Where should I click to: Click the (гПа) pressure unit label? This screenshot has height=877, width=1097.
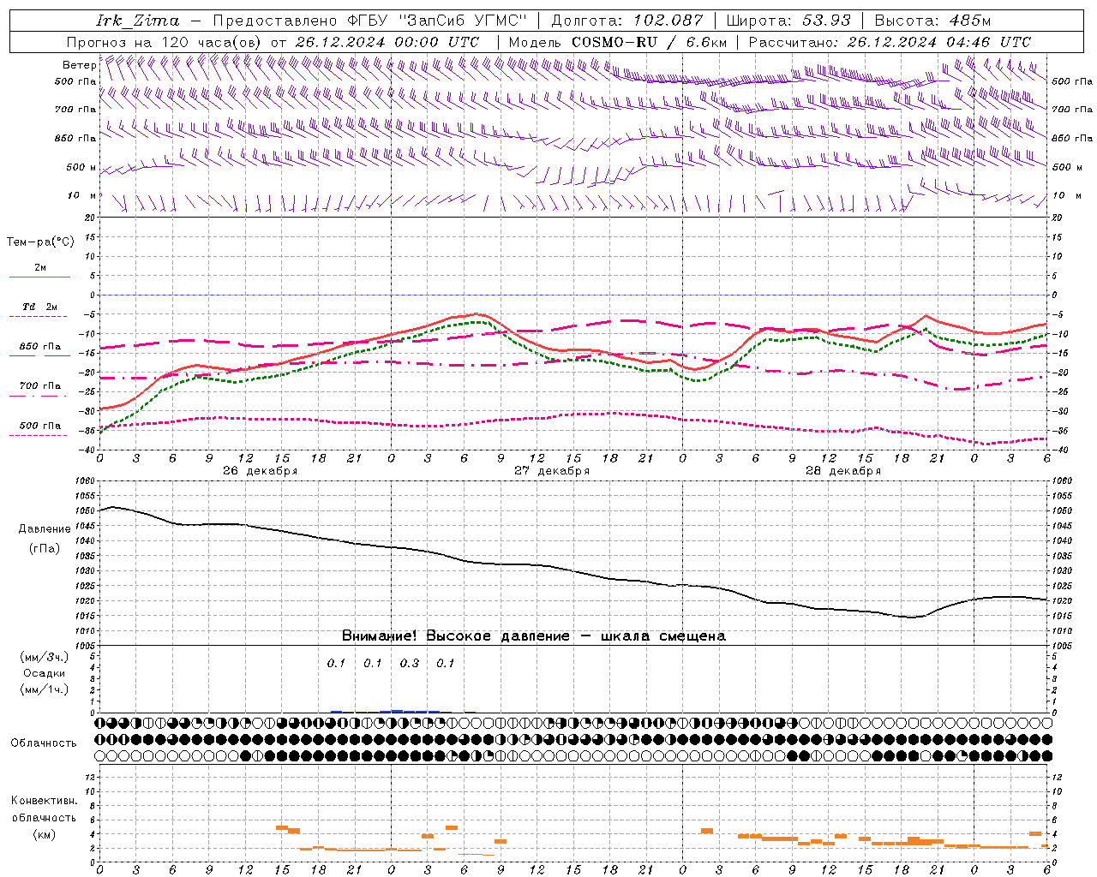(x=45, y=549)
